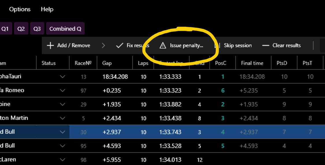Screen dimensions: 325x165
Task: Open the Combined Q tab
Action: pyautogui.click(x=65, y=29)
